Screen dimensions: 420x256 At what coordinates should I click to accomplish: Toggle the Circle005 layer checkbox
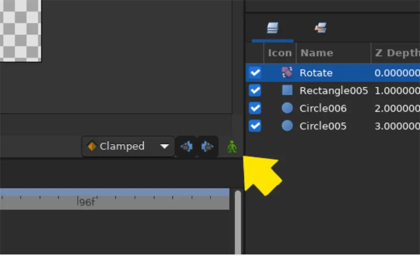(254, 126)
